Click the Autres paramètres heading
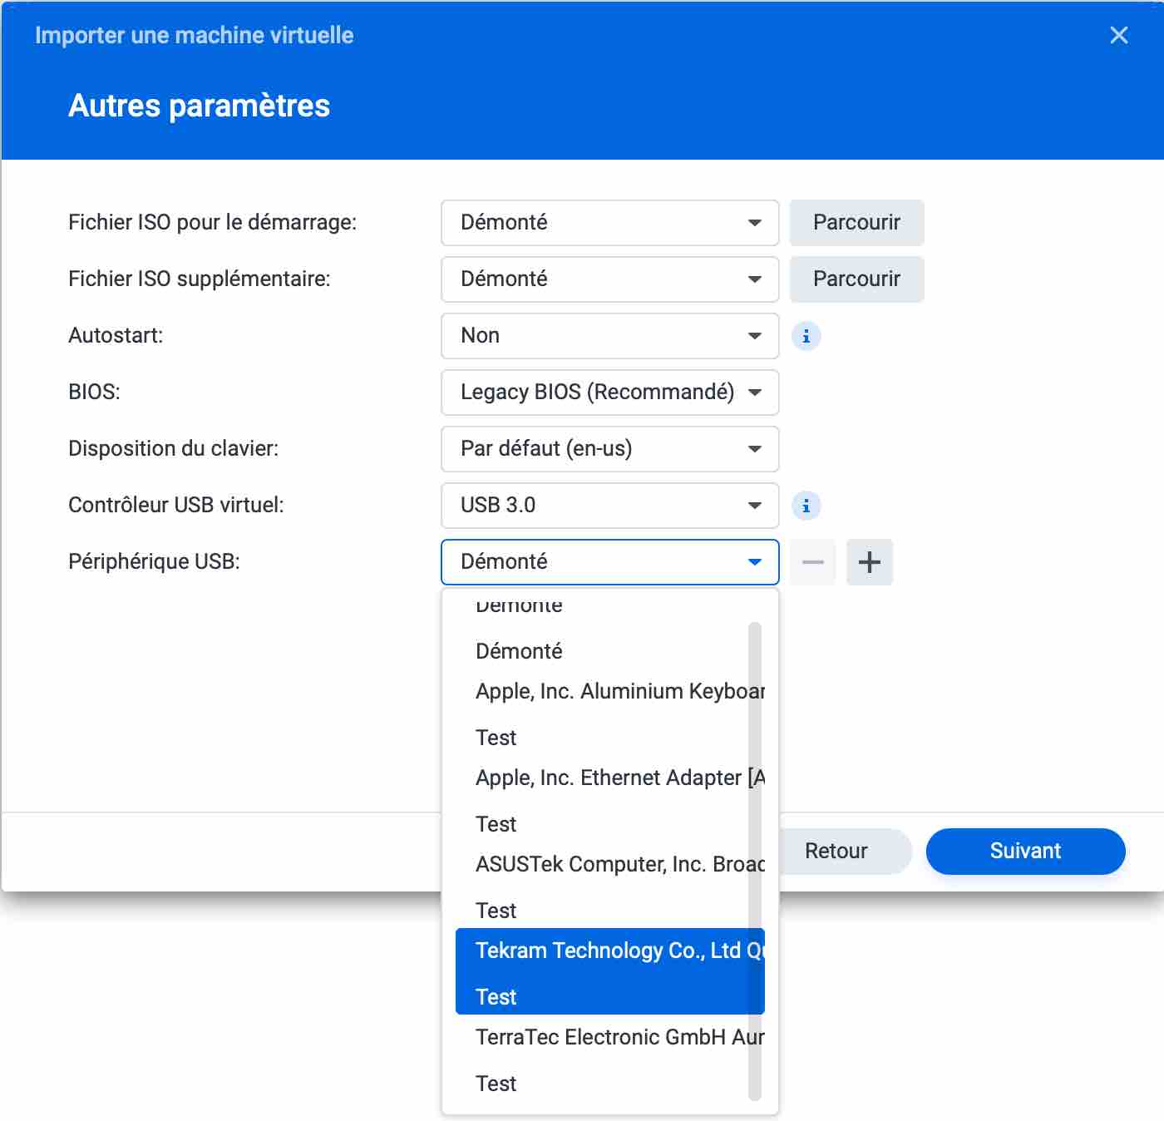Viewport: 1164px width, 1121px height. 200,106
